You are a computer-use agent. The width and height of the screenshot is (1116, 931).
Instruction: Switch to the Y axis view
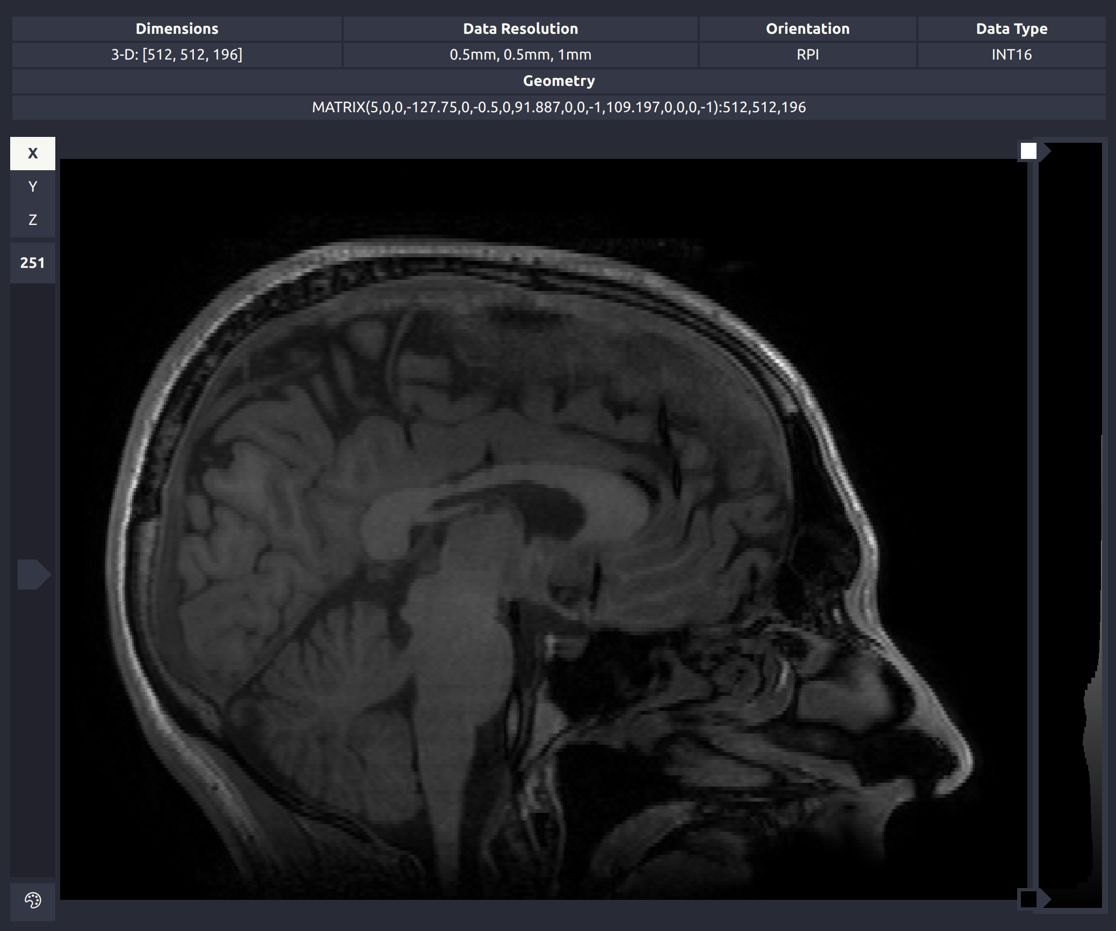tap(33, 187)
